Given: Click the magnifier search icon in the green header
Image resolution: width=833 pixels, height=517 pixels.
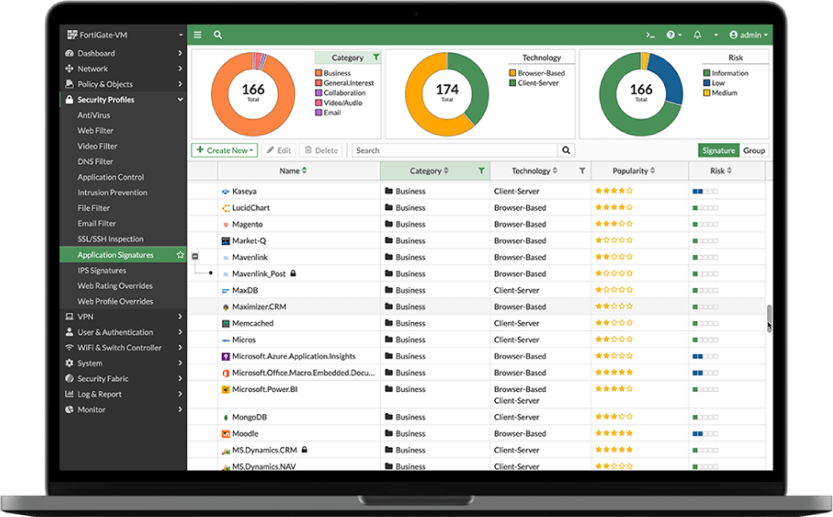Looking at the screenshot, I should [217, 35].
